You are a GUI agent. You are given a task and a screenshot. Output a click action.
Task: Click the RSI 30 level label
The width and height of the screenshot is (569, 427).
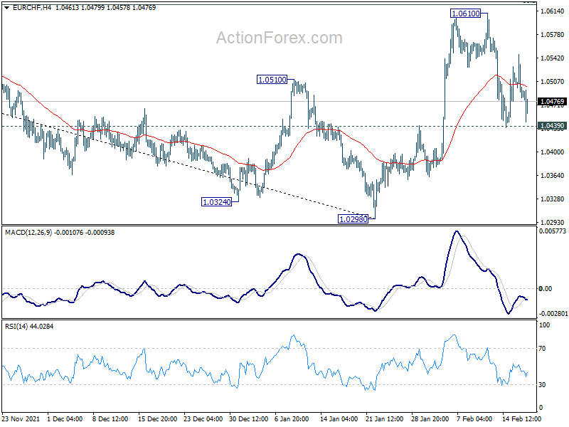pos(542,384)
